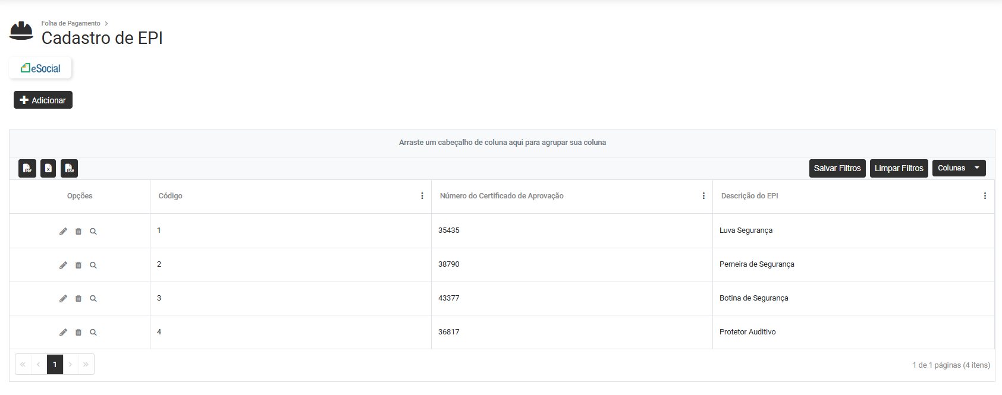Viewport: 1002px width, 395px height.
Task: Export the table to Excel
Action: [x=48, y=169]
